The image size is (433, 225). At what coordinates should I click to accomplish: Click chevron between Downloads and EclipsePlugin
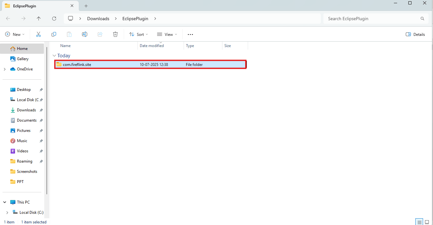pos(116,19)
